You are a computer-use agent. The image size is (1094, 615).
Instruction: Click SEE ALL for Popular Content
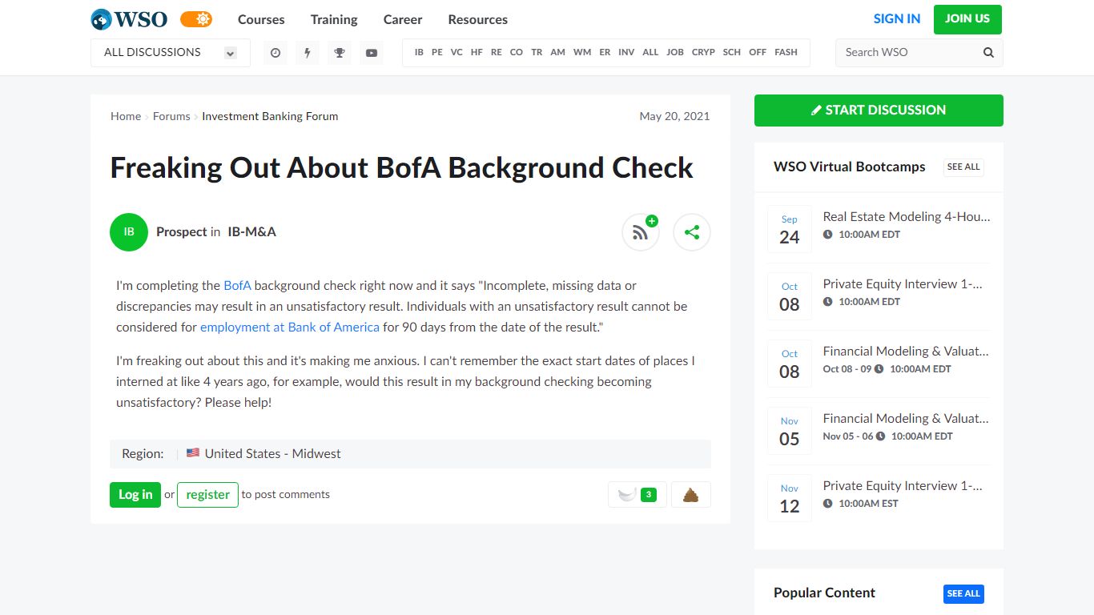tap(963, 593)
